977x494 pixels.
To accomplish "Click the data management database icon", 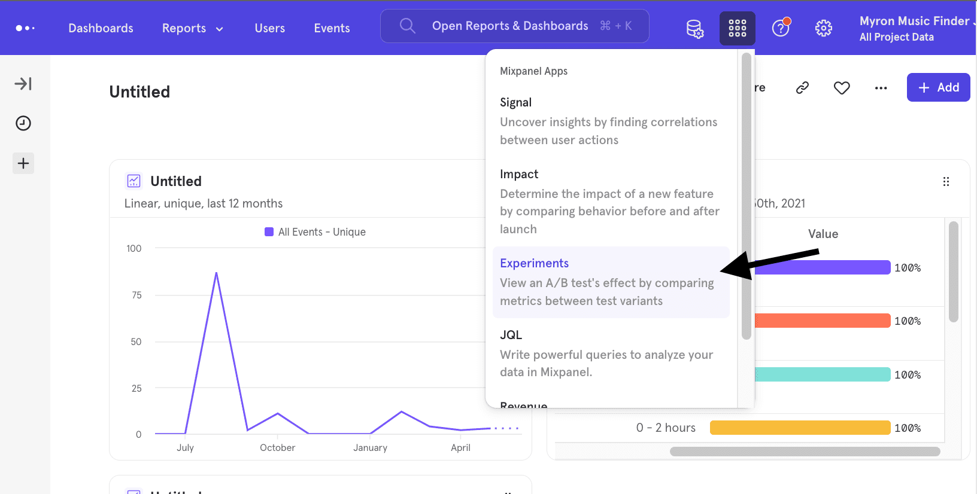I will pyautogui.click(x=694, y=28).
